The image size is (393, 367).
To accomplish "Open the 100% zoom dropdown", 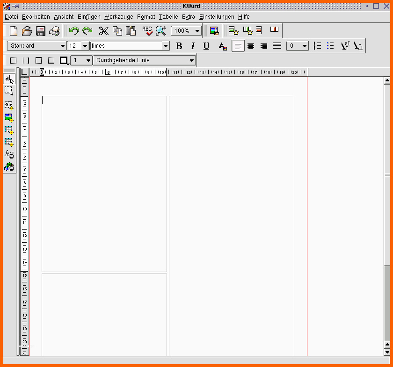I will tap(186, 31).
